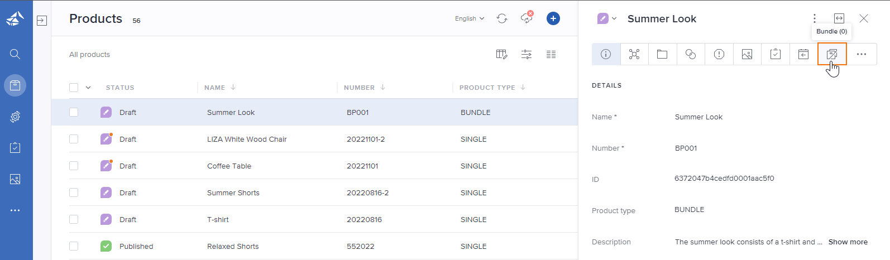Open the search icon in left sidebar
Screen dimensions: 890x260
[15, 54]
